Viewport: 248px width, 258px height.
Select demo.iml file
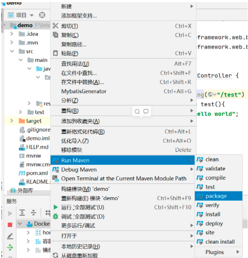(x=38, y=138)
